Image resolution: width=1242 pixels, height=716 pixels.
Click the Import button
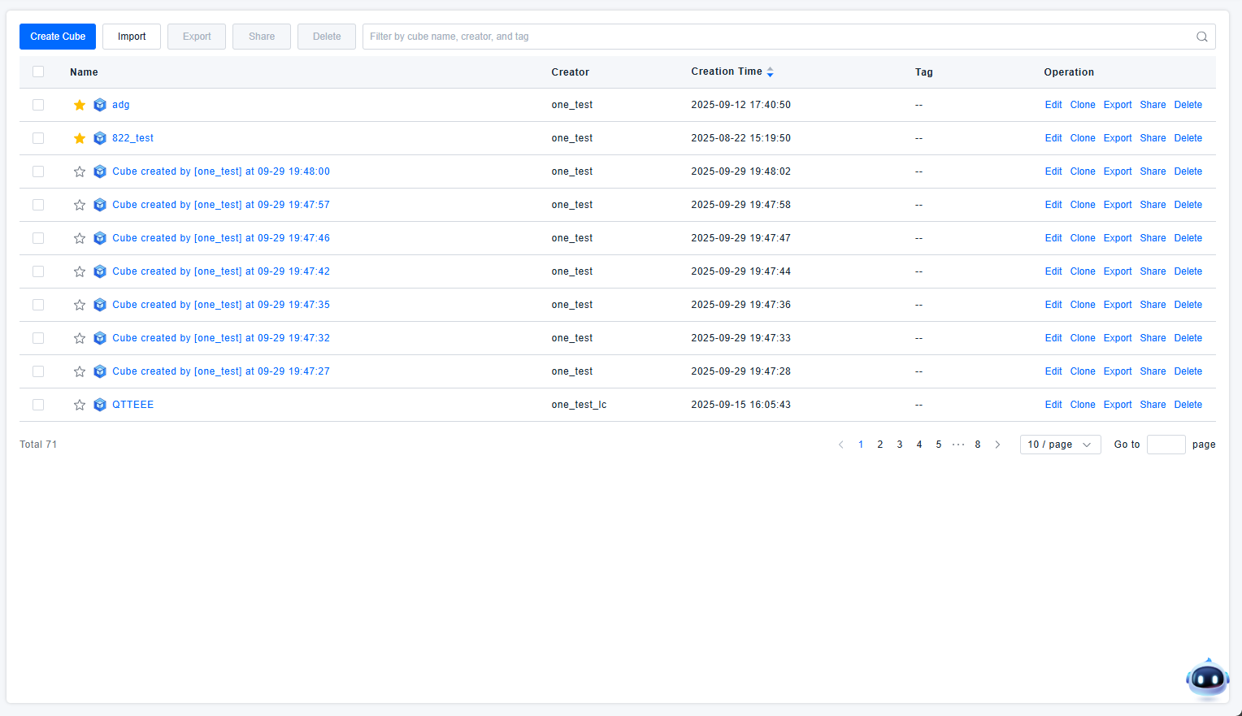point(132,37)
